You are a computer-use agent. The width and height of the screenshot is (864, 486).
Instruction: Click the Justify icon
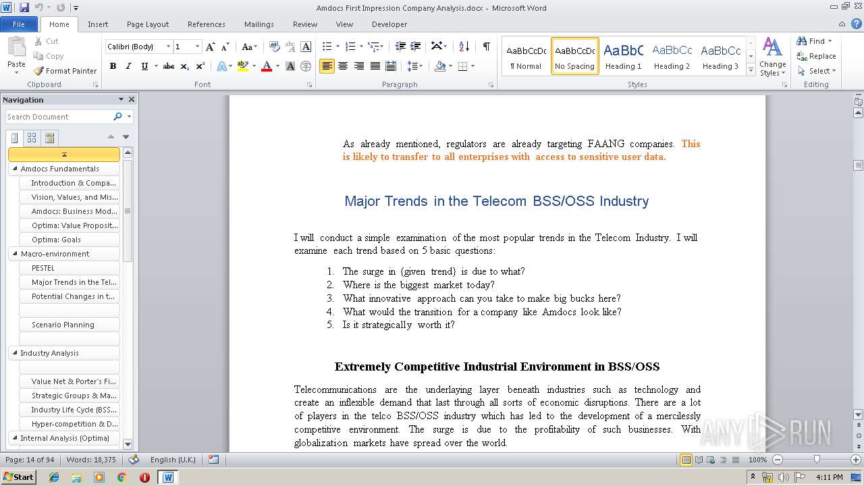375,66
